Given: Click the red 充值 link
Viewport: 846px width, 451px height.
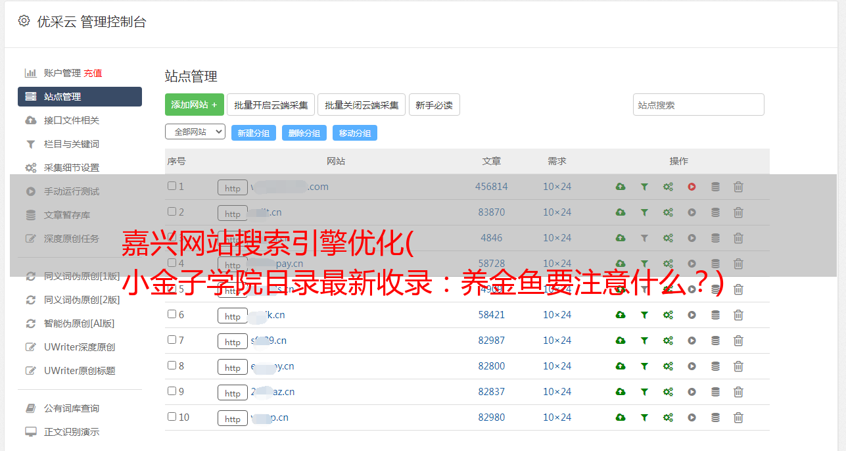Looking at the screenshot, I should (x=93, y=73).
